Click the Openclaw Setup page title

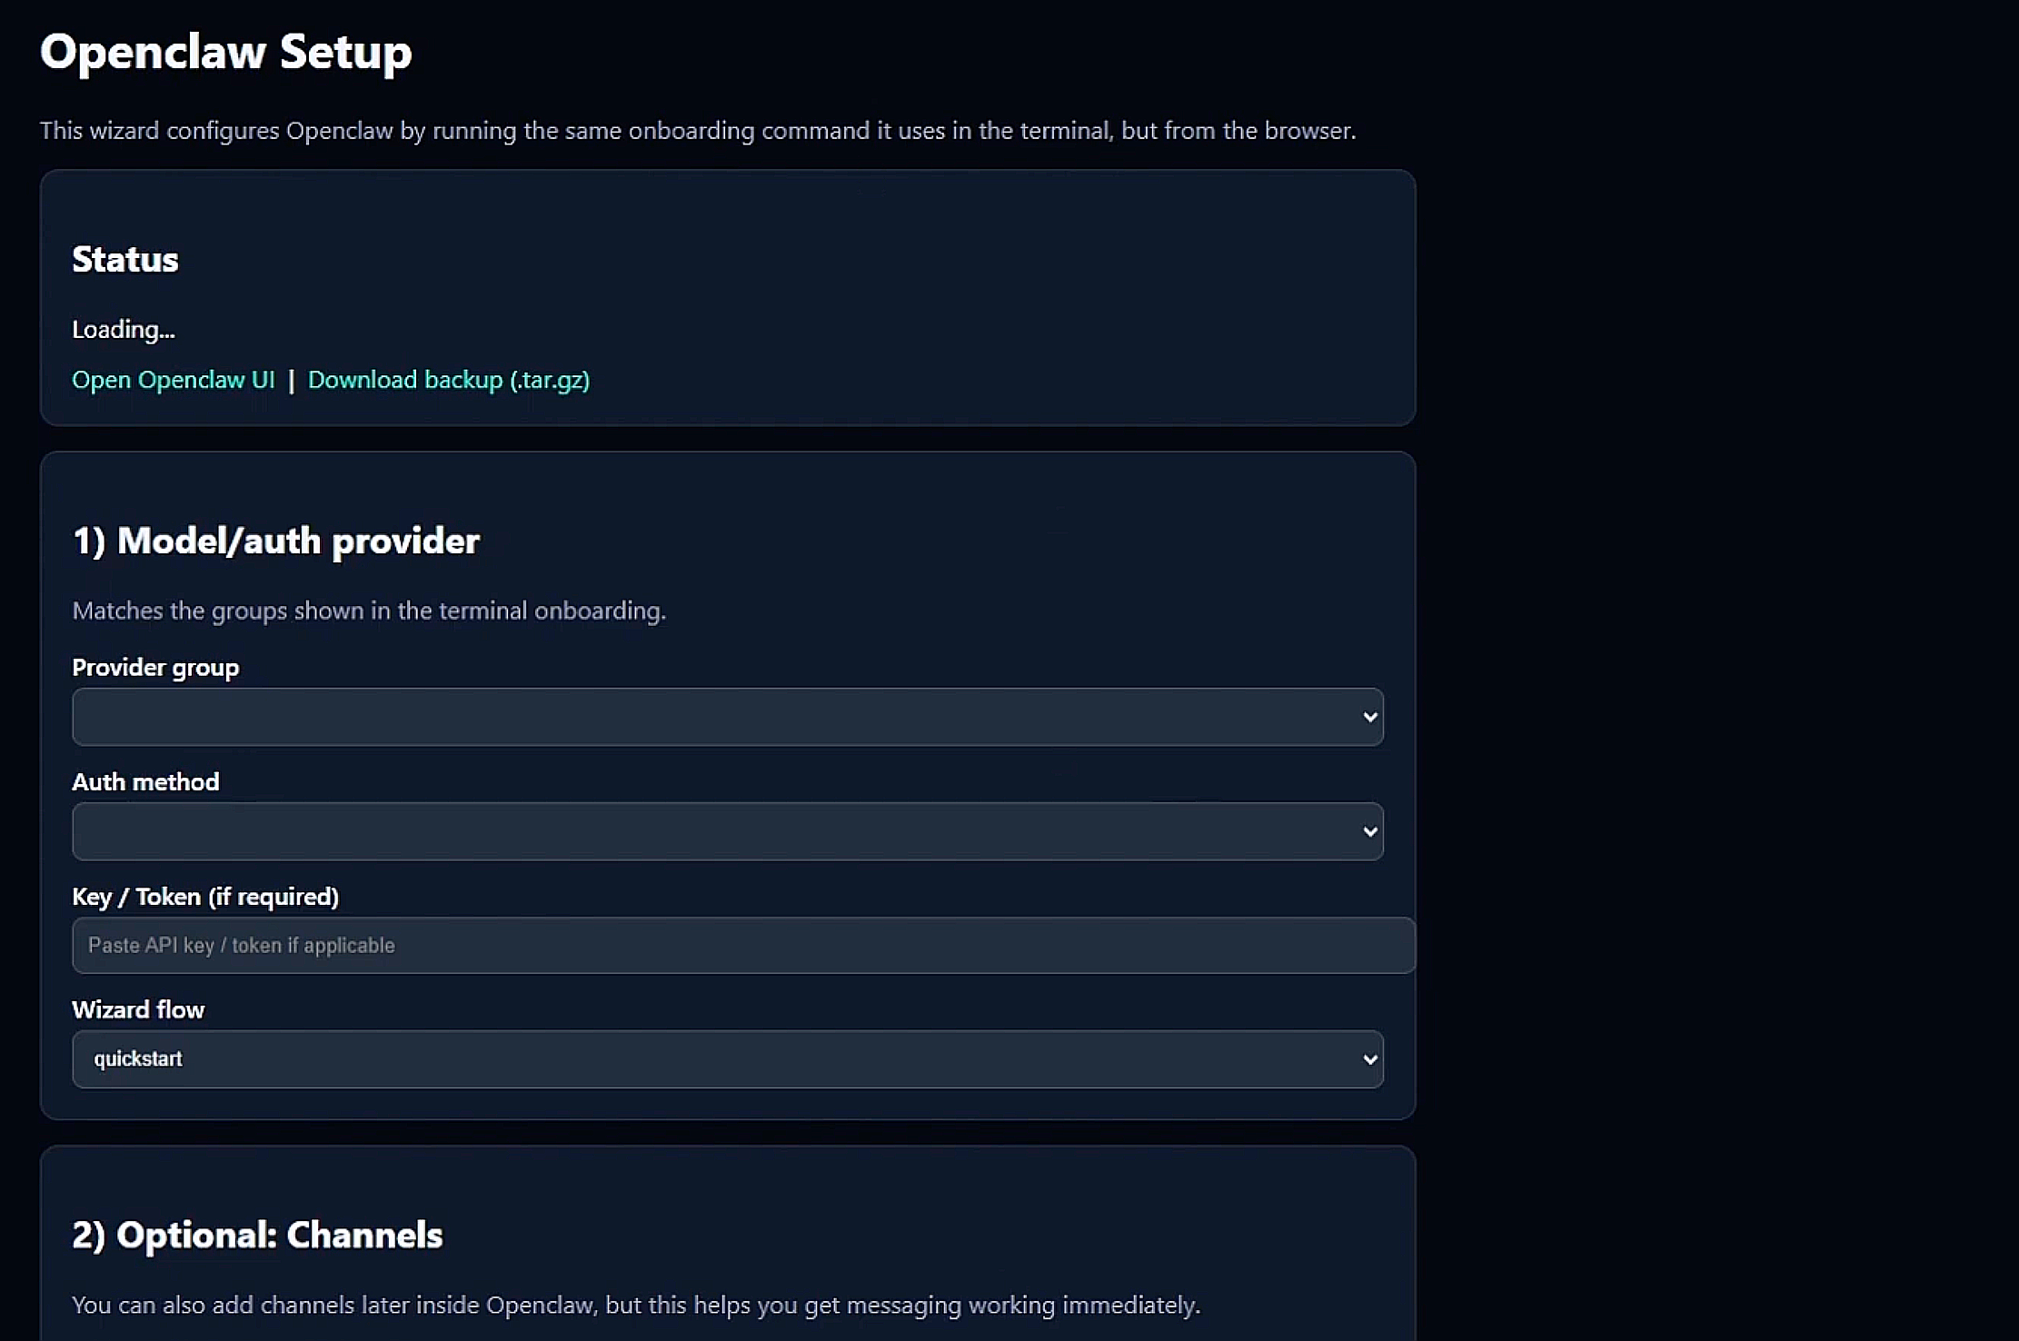pyautogui.click(x=225, y=52)
